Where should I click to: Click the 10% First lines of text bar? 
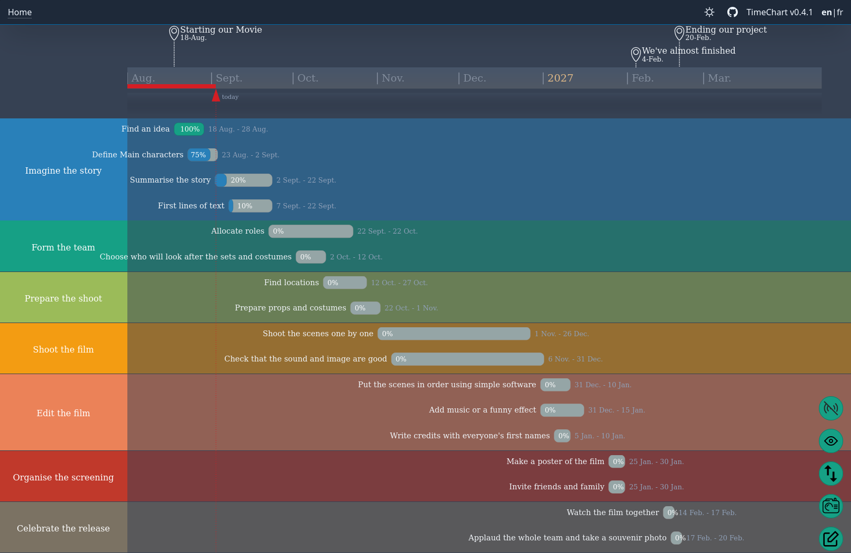[x=251, y=206]
